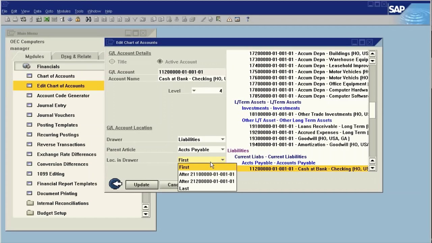Click the Filter funnel toolbar icon
Screen dimensions: 432x243
point(135,20)
